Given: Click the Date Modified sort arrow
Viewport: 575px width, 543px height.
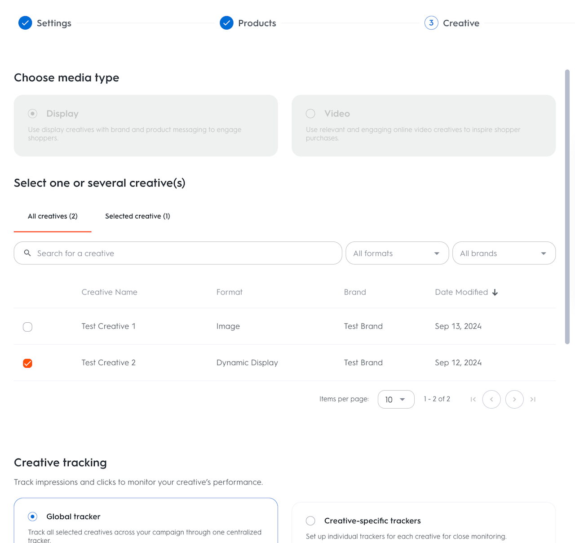Looking at the screenshot, I should click(x=495, y=292).
